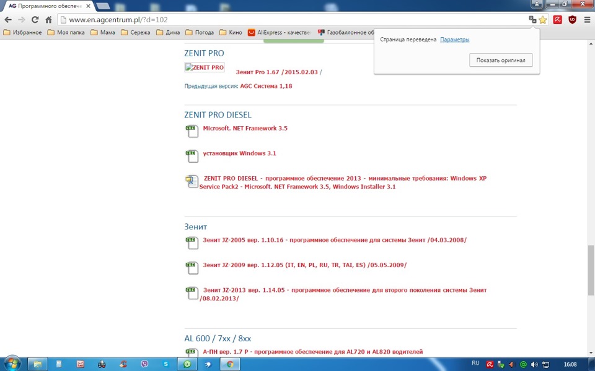Click the Chrome user profile button
595x371 pixels.
pos(537,4)
